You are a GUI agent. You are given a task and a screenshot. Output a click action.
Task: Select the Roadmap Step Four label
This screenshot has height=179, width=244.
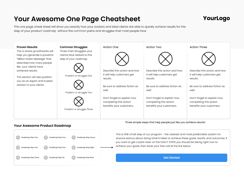(57, 137)
